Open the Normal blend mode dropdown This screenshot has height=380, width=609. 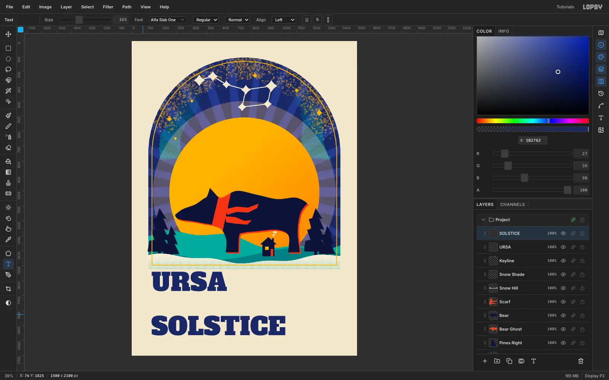click(x=238, y=20)
